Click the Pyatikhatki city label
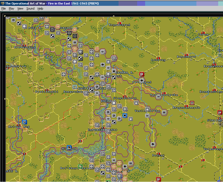 point(47,92)
